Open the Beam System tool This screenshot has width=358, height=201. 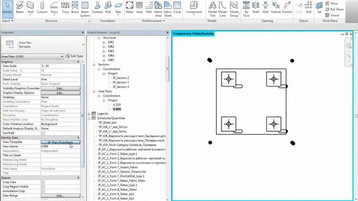85,9
